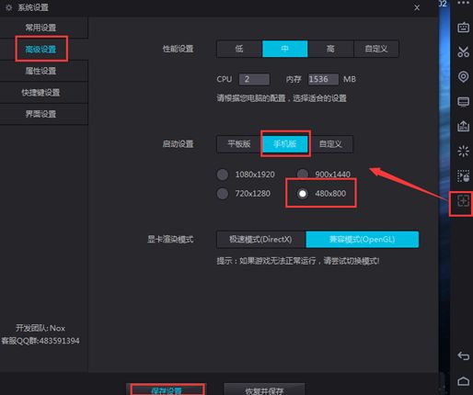Set performance to 低 (low)
This screenshot has width=473, height=395.
[x=239, y=49]
